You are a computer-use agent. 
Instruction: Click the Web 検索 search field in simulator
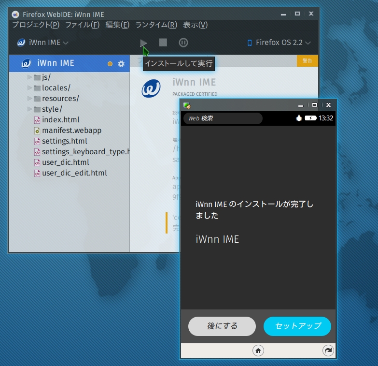click(223, 118)
